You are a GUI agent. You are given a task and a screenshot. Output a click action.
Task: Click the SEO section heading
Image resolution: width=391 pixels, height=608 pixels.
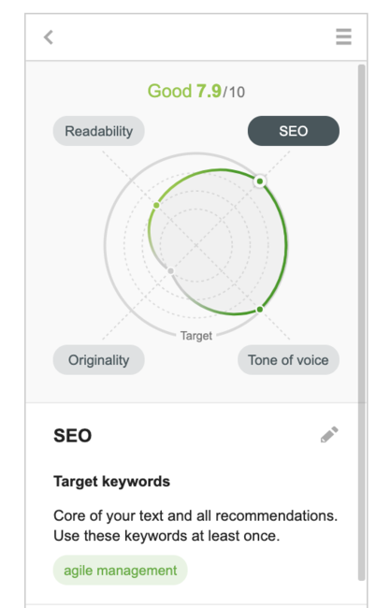(73, 436)
